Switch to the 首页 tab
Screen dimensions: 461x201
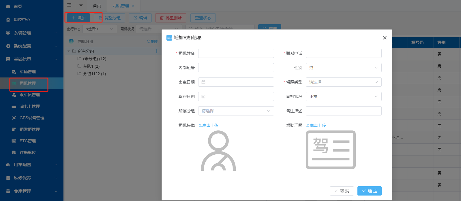[x=97, y=6]
